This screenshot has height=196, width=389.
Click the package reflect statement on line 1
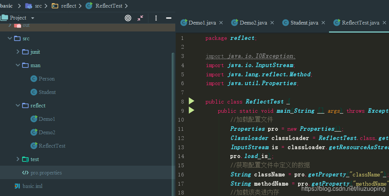pyautogui.click(x=231, y=38)
